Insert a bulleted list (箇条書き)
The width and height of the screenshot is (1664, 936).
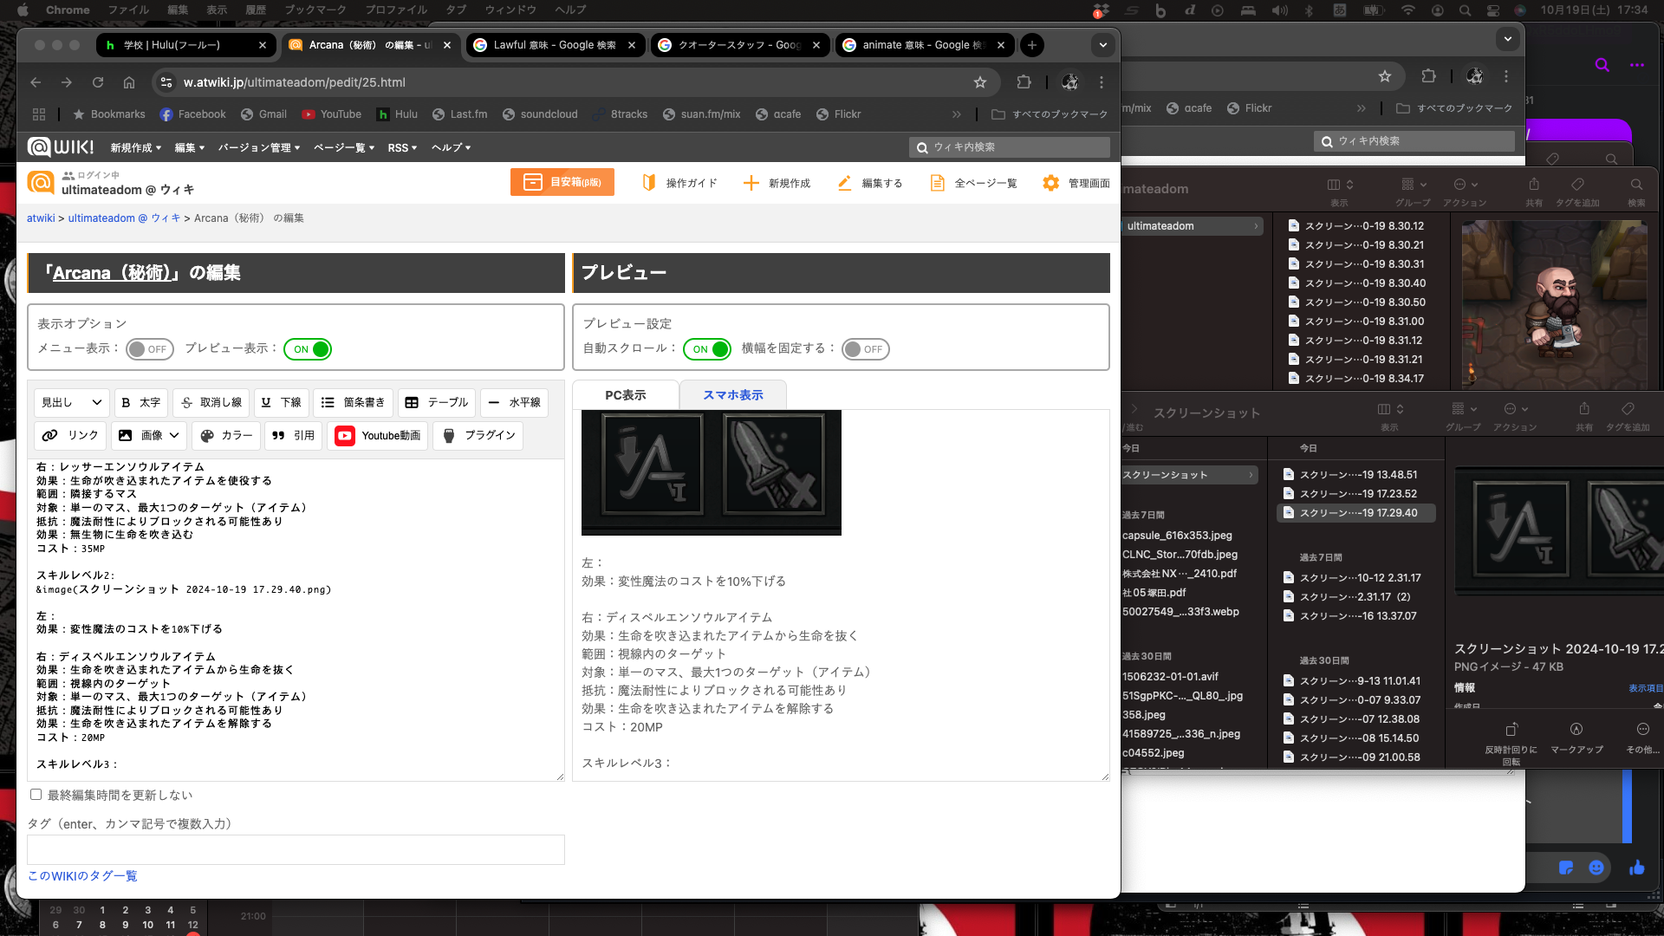[353, 402]
